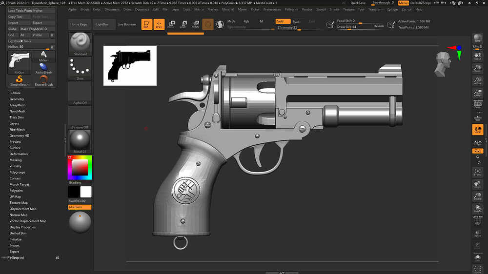The image size is (488, 274).
Task: Click the Actual size icon
Action: point(477,80)
